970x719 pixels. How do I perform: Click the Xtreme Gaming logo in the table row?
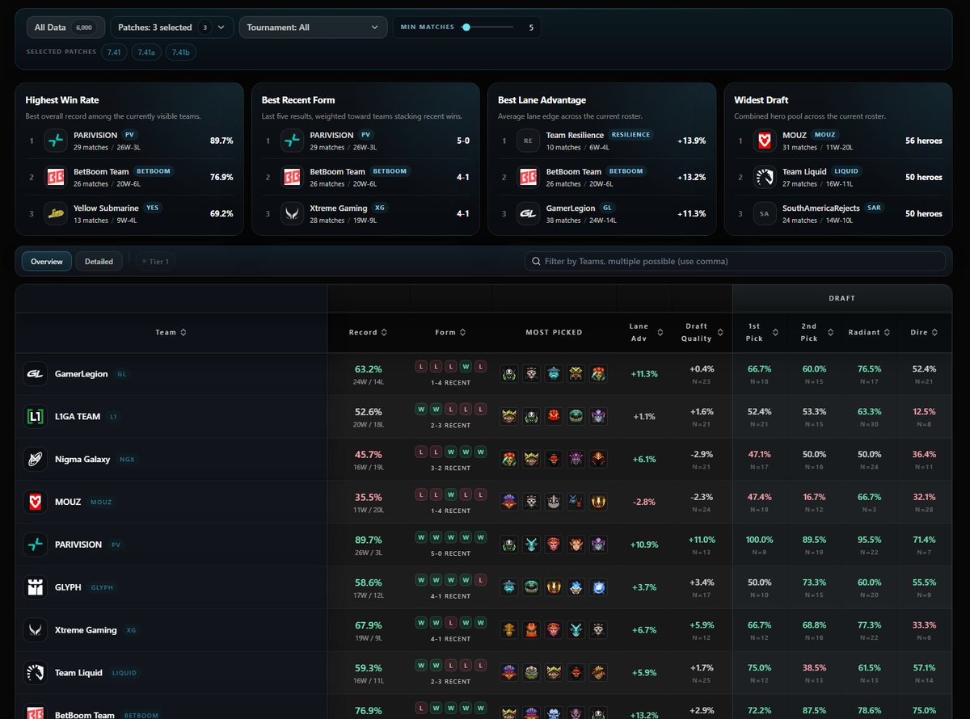pyautogui.click(x=35, y=630)
